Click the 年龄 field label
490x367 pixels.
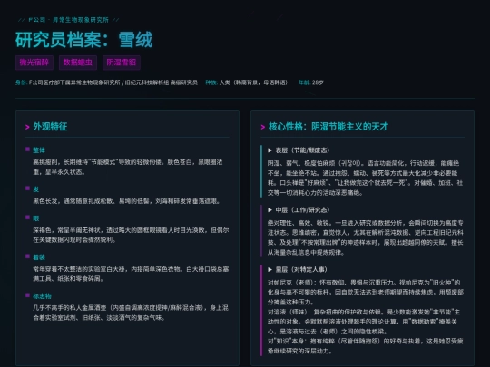coord(304,82)
